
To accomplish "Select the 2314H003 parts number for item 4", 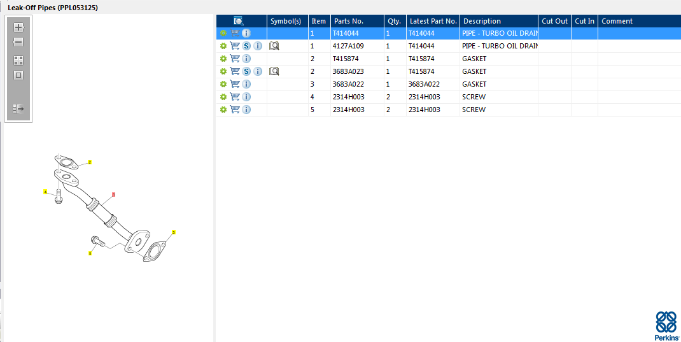I will pos(357,96).
